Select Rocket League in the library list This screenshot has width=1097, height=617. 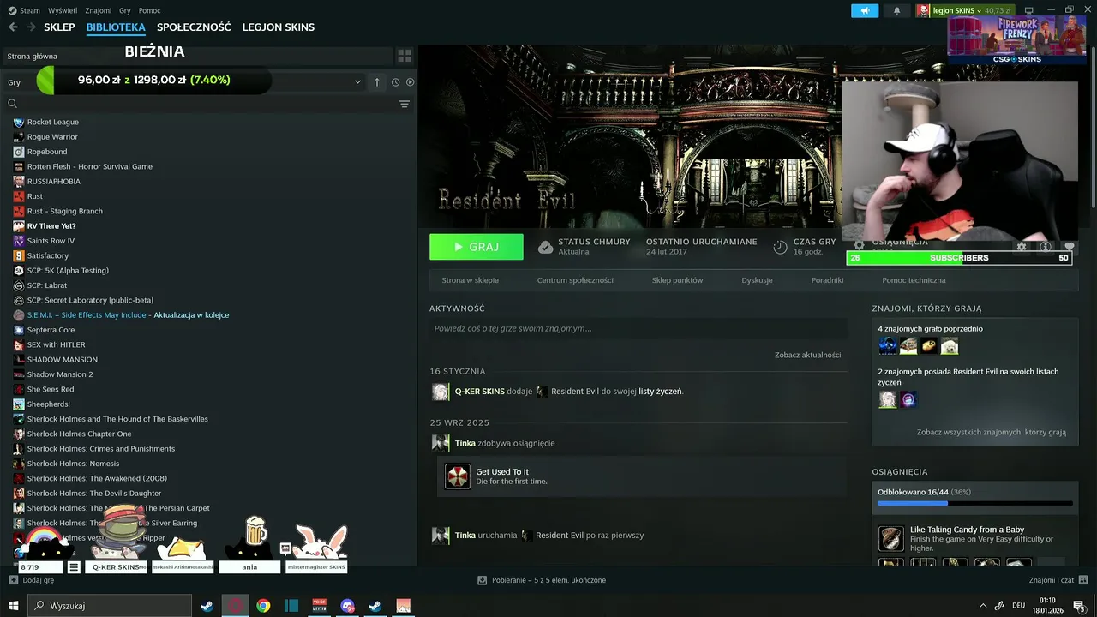[x=52, y=122]
